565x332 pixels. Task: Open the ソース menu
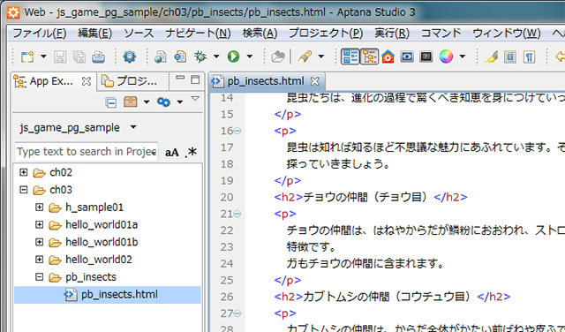coord(139,34)
